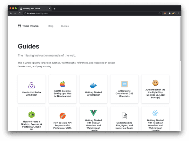This screenshot has height=141, width=189.
Task: Click the green Node.js hexagon icon
Action: click(32, 115)
